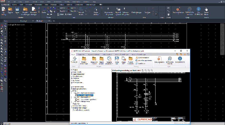Image resolution: width=225 pixels, height=125 pixels.
Task: Expand the Kabeldatabaser tree node
Action: point(71,76)
